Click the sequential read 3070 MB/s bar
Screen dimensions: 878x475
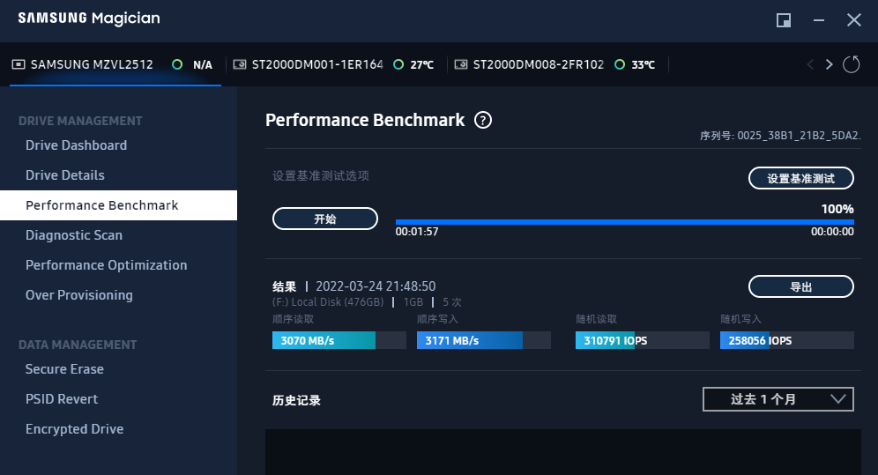pos(339,340)
